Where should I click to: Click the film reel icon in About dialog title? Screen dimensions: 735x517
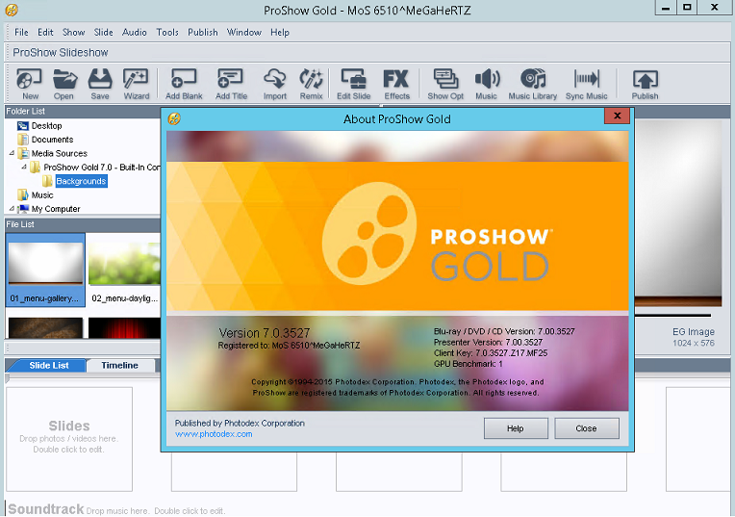coord(174,118)
